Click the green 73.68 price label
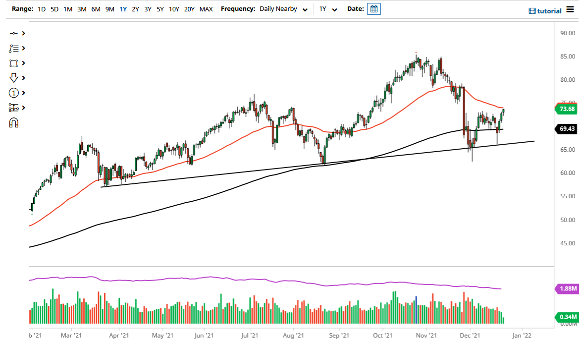Viewport: 584px width, 343px height. pos(566,109)
